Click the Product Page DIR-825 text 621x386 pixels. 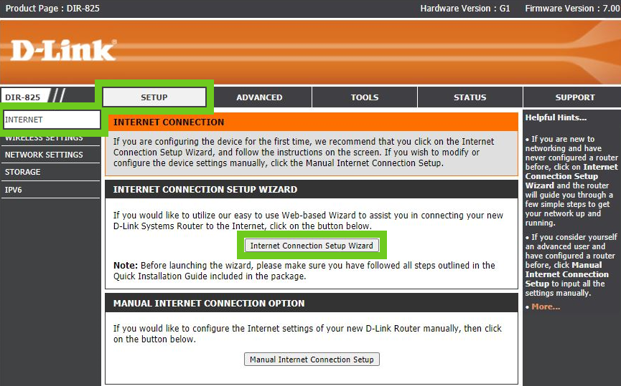52,9
